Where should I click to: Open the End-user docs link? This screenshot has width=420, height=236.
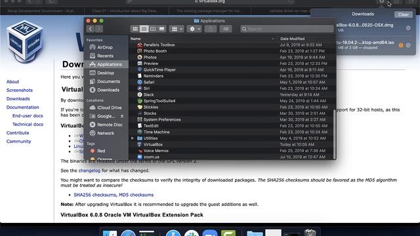[28, 116]
